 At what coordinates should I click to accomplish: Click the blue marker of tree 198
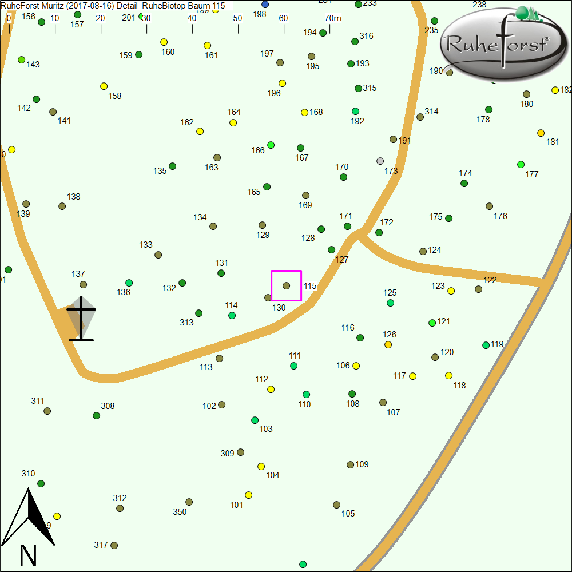tap(265, 4)
